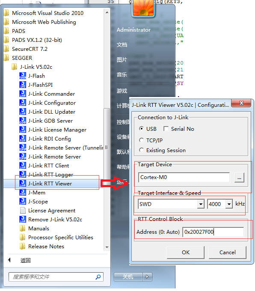
Task: Launch J-Link RTT Viewer icon
Action: pos(23,184)
